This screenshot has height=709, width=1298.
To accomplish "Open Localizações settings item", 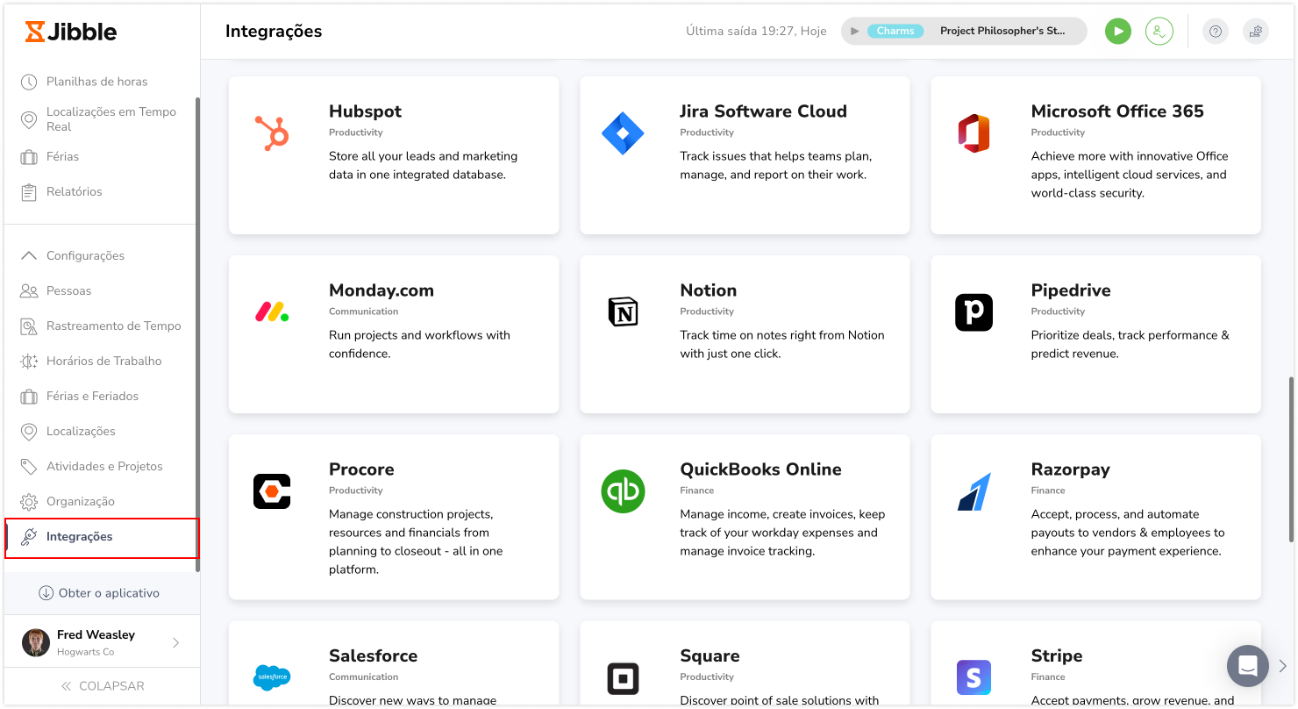I will point(81,431).
